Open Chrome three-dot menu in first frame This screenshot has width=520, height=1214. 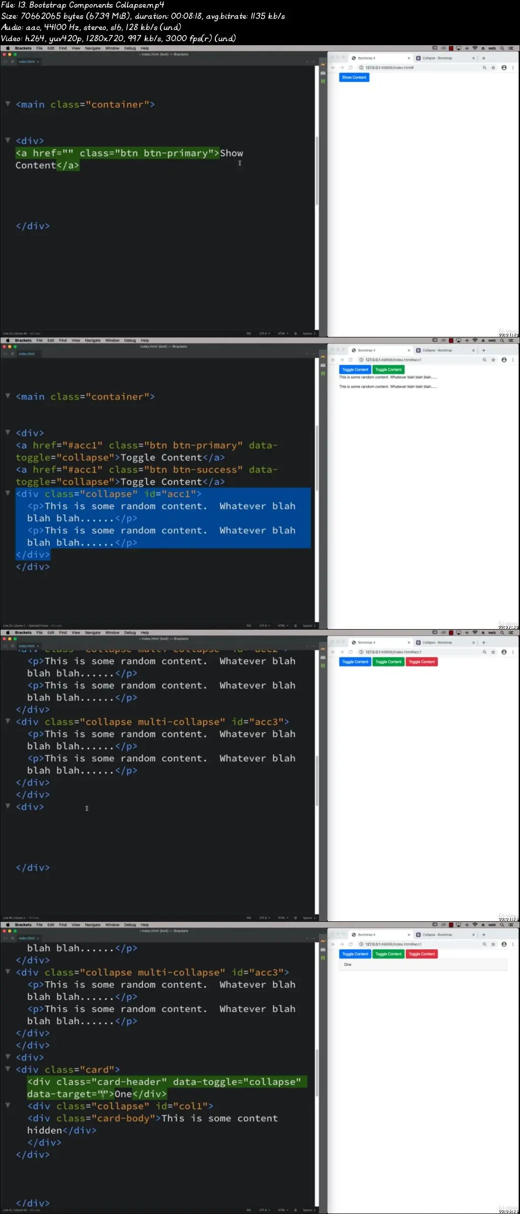tap(513, 68)
